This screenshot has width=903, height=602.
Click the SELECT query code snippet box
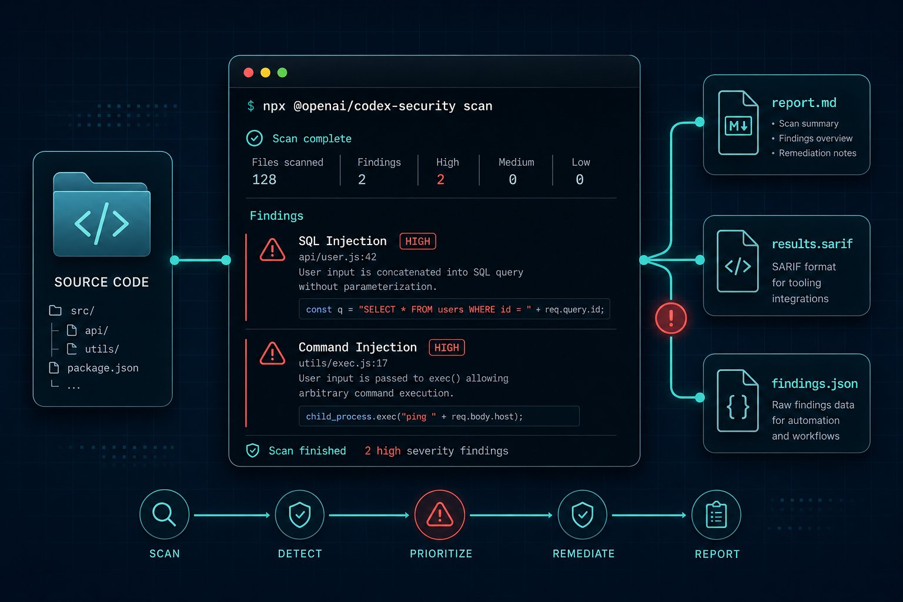pyautogui.click(x=454, y=309)
